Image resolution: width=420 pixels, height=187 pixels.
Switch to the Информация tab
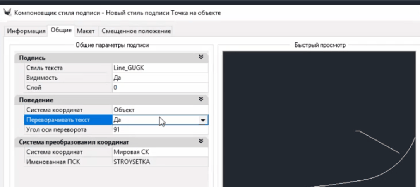point(26,31)
